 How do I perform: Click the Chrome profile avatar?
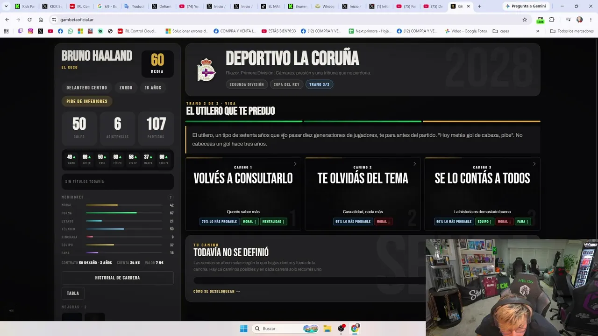pos(579,20)
